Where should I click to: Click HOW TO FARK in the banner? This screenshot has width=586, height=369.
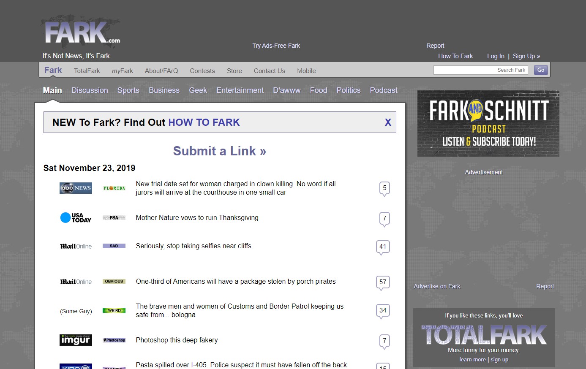[204, 122]
